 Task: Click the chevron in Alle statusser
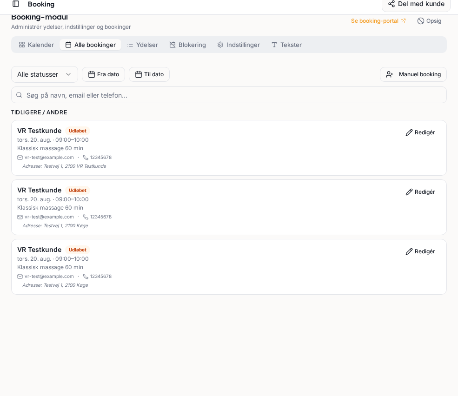68,74
